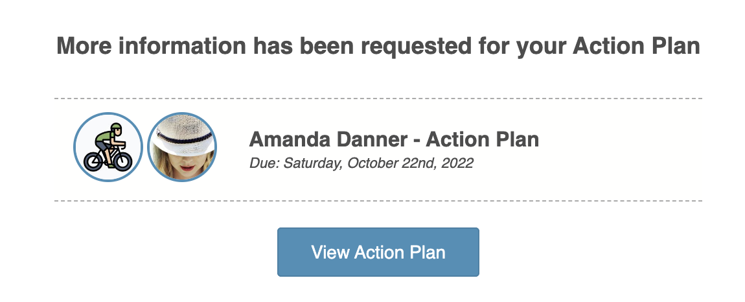Click the dashed divider below the avatars

[x=378, y=201]
